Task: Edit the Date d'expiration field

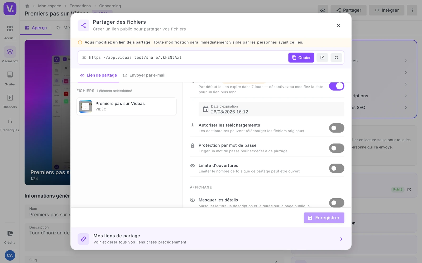Action: click(x=271, y=109)
